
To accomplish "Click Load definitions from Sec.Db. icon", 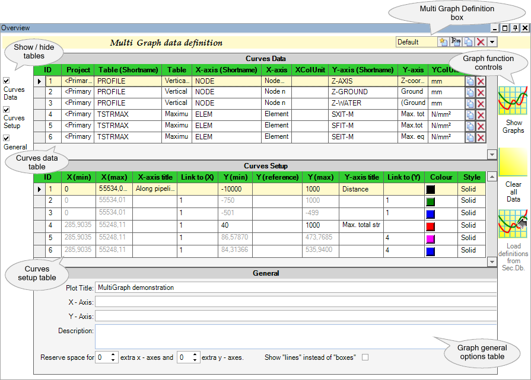I will 513,223.
